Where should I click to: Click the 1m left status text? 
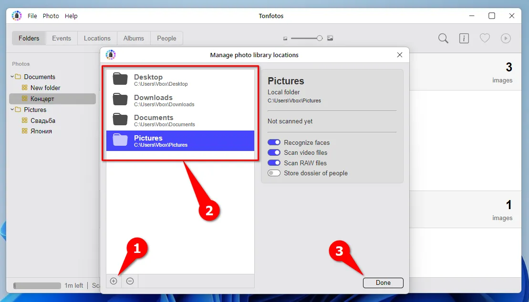pyautogui.click(x=74, y=285)
